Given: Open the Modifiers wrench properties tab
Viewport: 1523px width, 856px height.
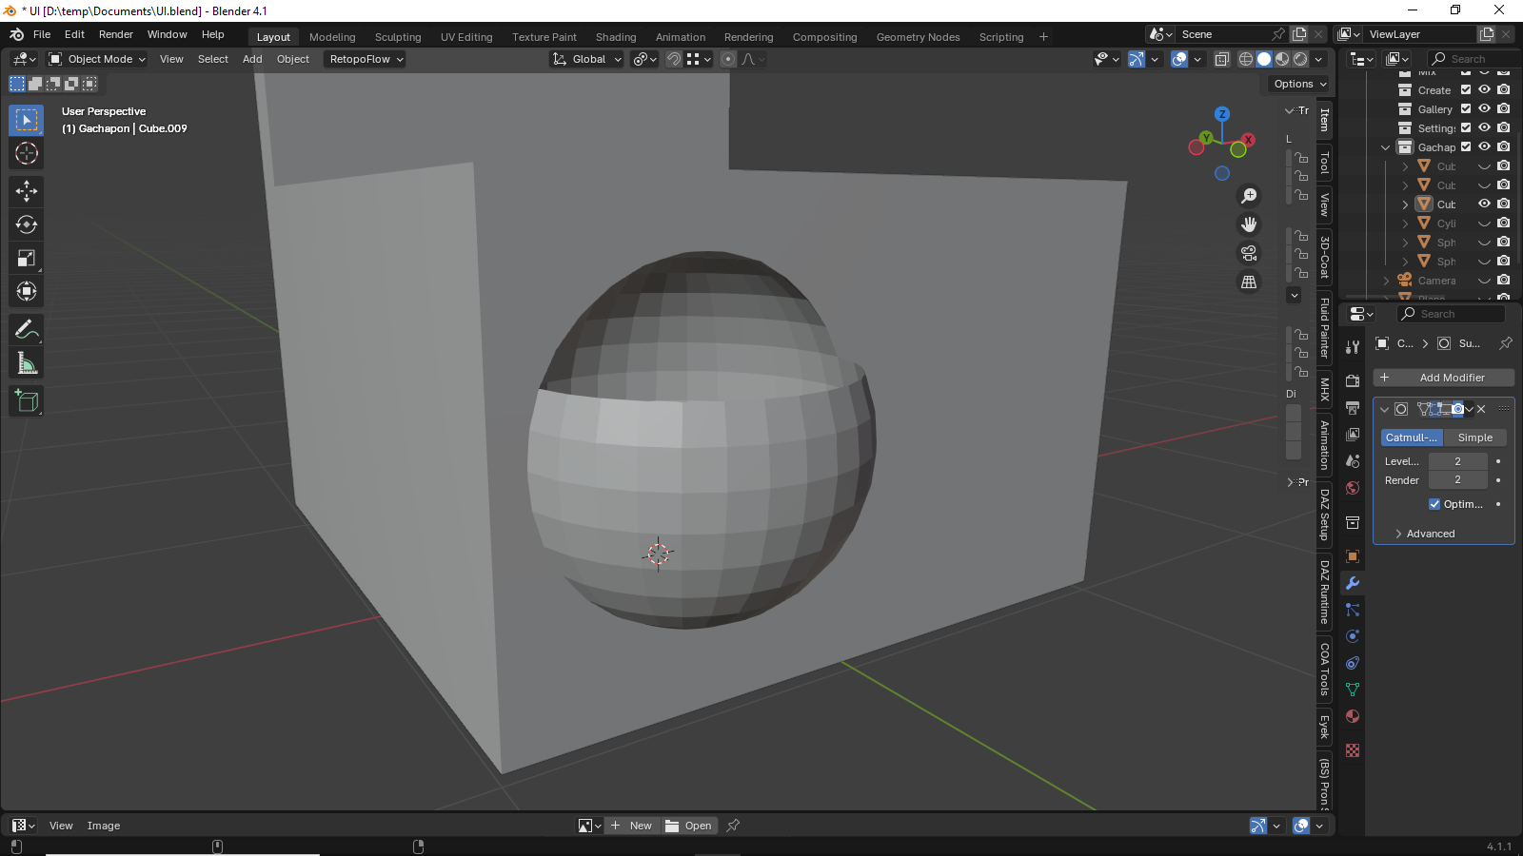Looking at the screenshot, I should [x=1353, y=583].
